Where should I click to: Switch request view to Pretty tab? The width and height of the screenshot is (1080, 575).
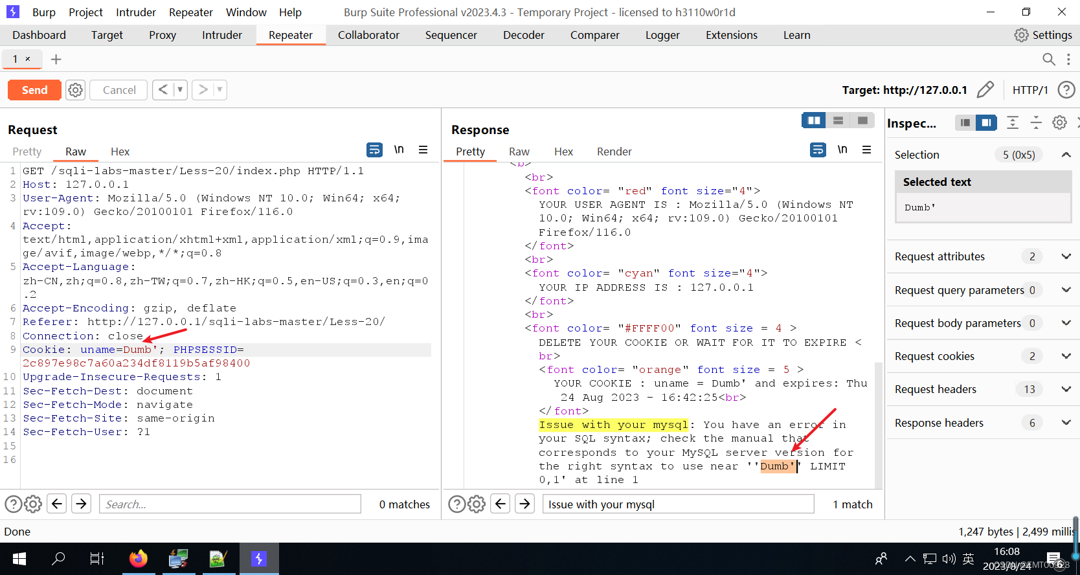(x=27, y=152)
